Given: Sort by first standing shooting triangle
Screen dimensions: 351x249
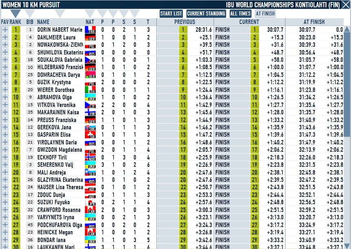Looking at the screenshot, I should click(124, 13).
